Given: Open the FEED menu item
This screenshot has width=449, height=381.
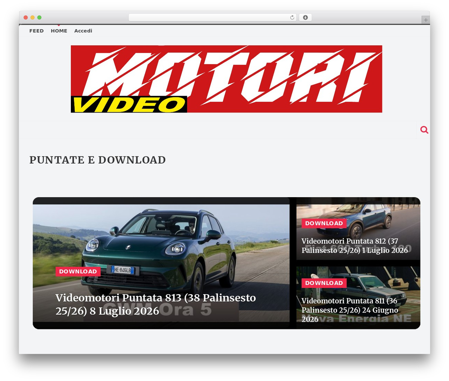Looking at the screenshot, I should click(36, 31).
